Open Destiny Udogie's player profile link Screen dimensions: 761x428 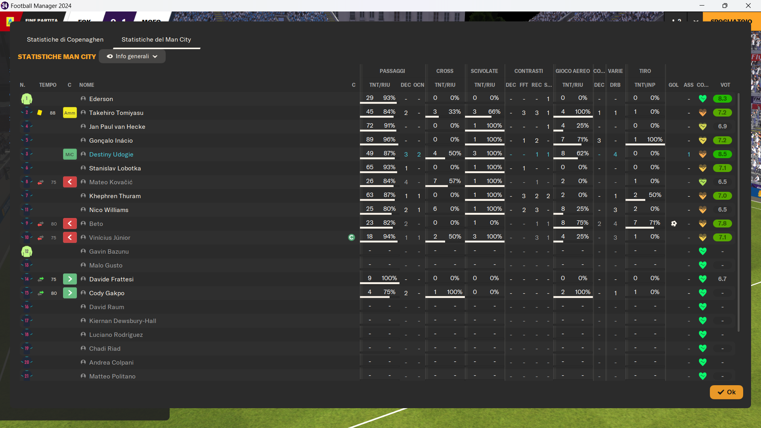point(111,155)
